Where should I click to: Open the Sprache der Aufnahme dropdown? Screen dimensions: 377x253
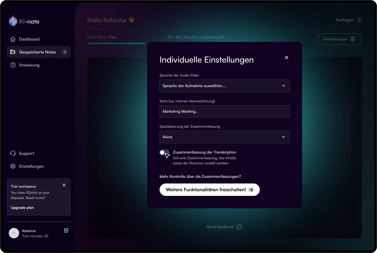[x=225, y=86]
